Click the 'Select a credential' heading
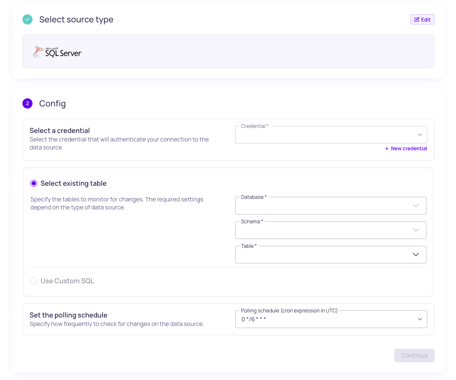The width and height of the screenshot is (456, 380). (60, 130)
